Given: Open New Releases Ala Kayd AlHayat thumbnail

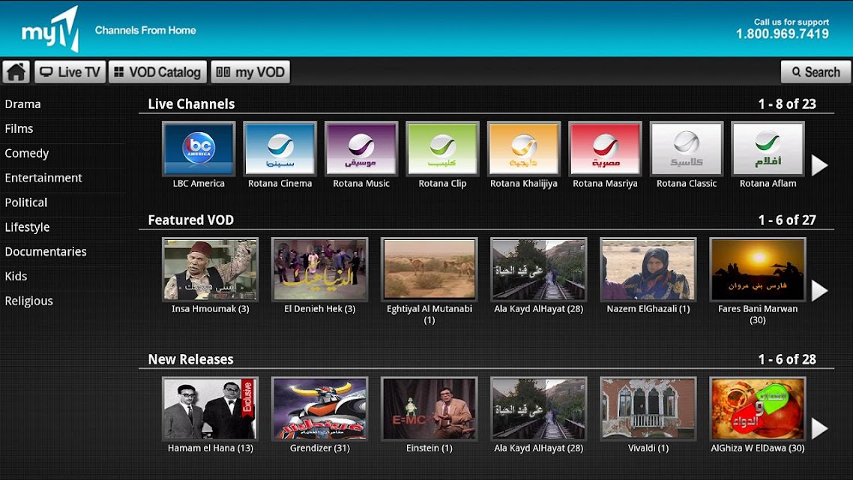Looking at the screenshot, I should tap(539, 409).
